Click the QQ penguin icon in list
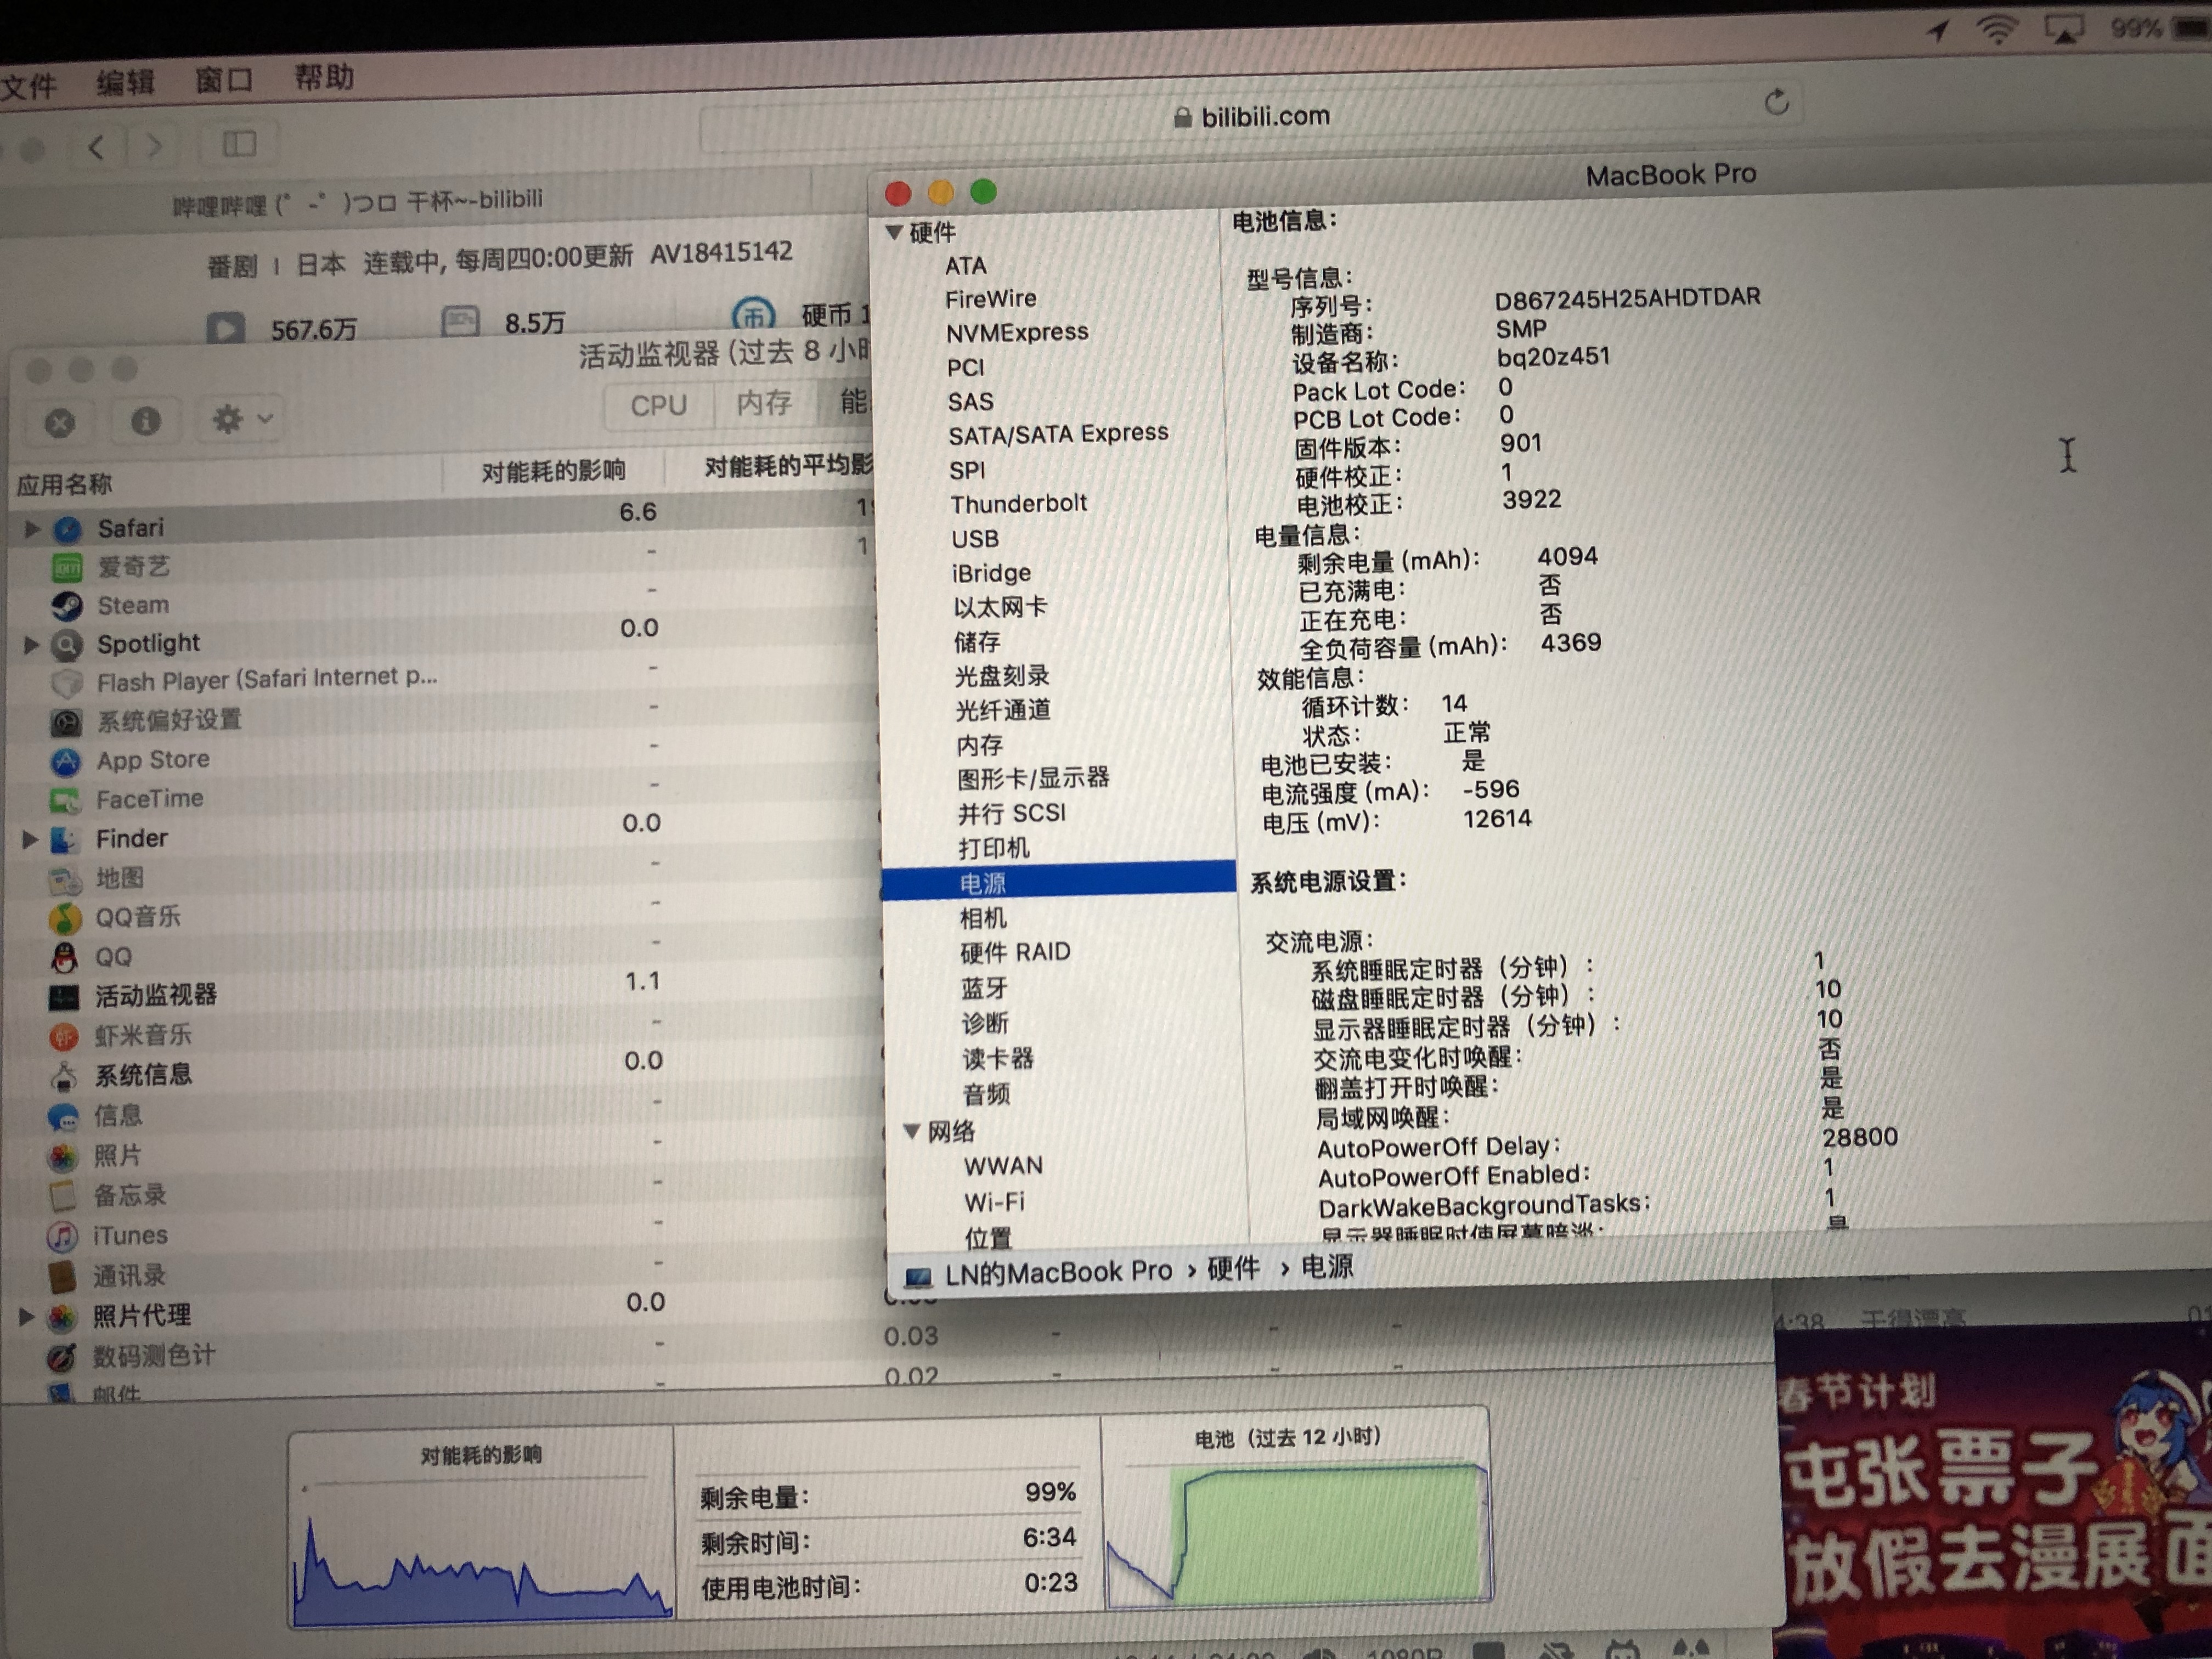Screen dimensions: 2212x1659 [64, 958]
